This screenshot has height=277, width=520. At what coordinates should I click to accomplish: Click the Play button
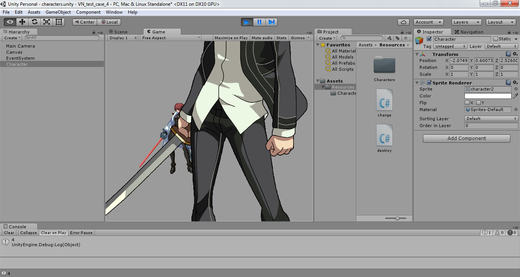[247, 22]
